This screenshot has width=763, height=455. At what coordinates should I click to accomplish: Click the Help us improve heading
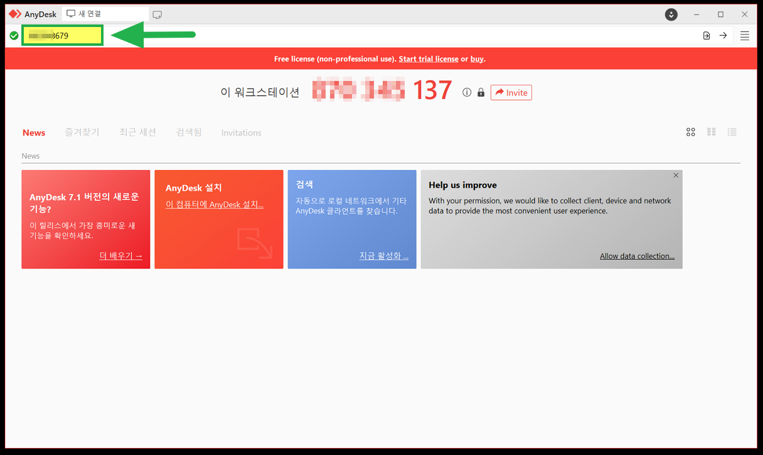coord(462,185)
